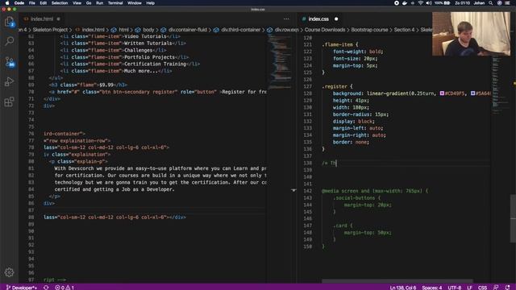The width and height of the screenshot is (516, 290).
Task: Click the Course Downloads breadcrumb in the CSS editor
Action: [x=325, y=30]
